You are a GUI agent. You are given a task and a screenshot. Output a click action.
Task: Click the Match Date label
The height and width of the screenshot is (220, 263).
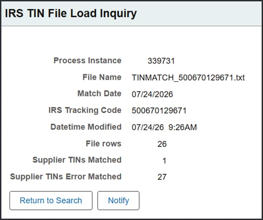[100, 93]
